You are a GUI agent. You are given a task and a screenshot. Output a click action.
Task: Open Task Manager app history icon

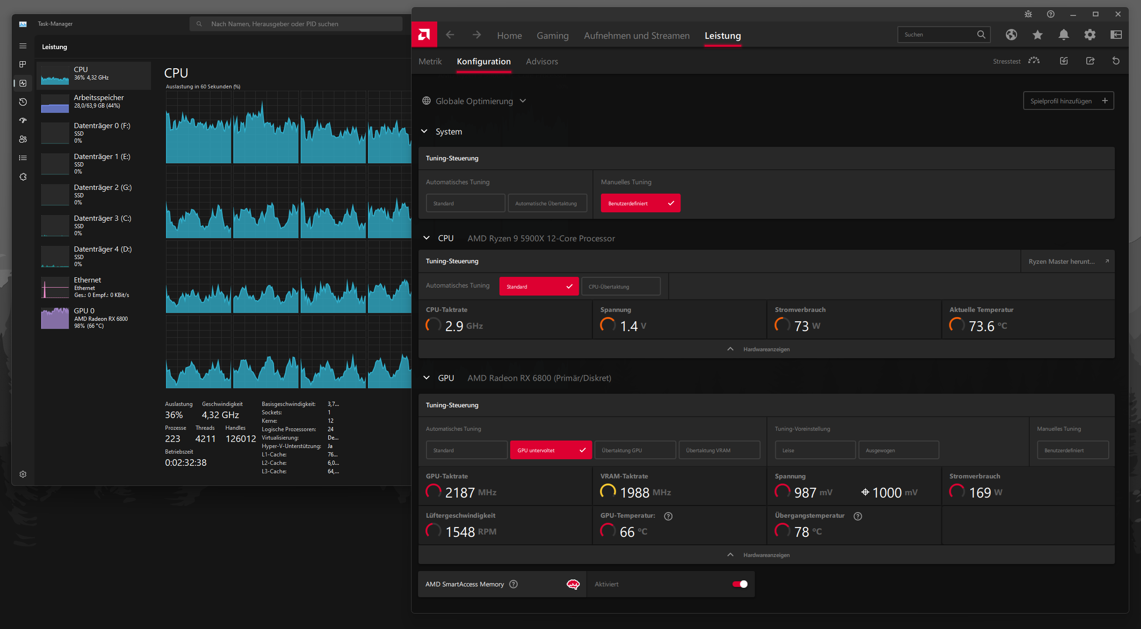[x=23, y=102]
